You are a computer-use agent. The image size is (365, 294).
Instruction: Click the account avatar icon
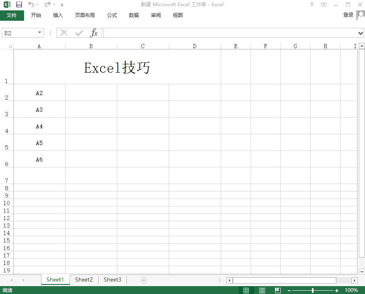360,16
